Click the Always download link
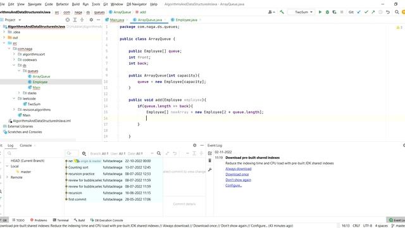 [x=238, y=168]
